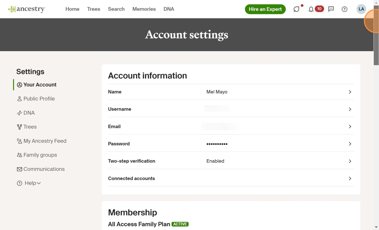The height and width of the screenshot is (230, 379).
Task: Open the messages speech-bubble icon
Action: [331, 9]
